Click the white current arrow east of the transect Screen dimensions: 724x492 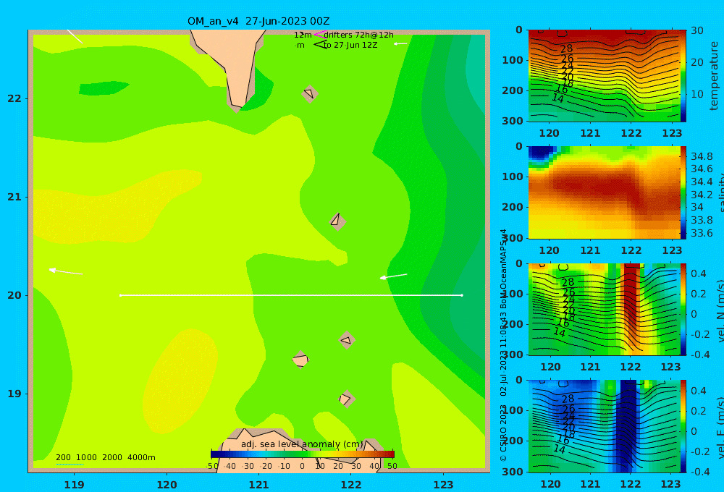393,276
